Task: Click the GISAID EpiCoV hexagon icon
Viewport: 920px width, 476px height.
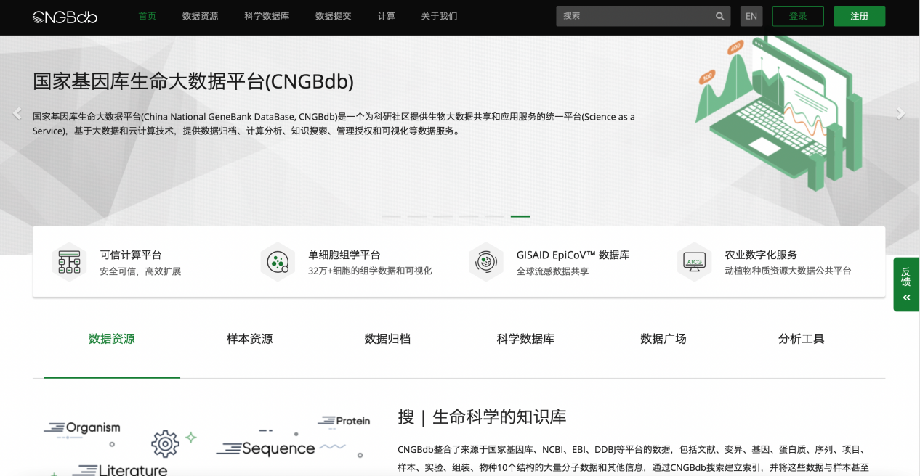Action: [x=485, y=262]
